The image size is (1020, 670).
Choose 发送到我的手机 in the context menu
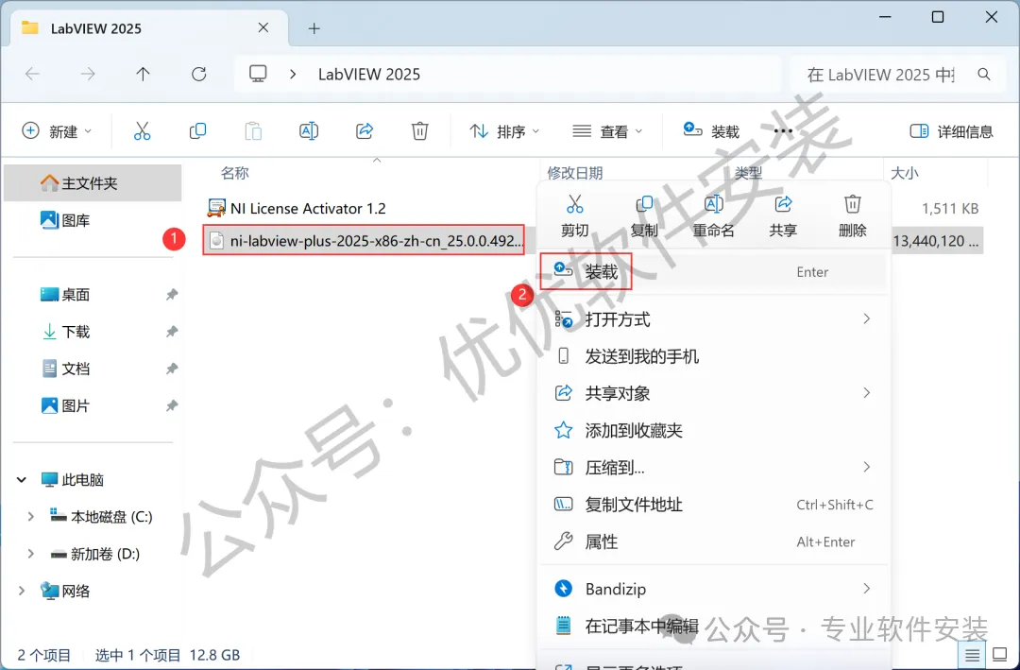[714, 356]
